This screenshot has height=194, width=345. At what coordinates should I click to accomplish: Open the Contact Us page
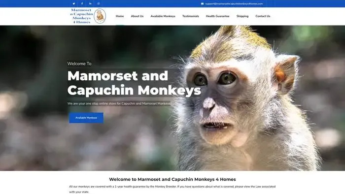(263, 16)
